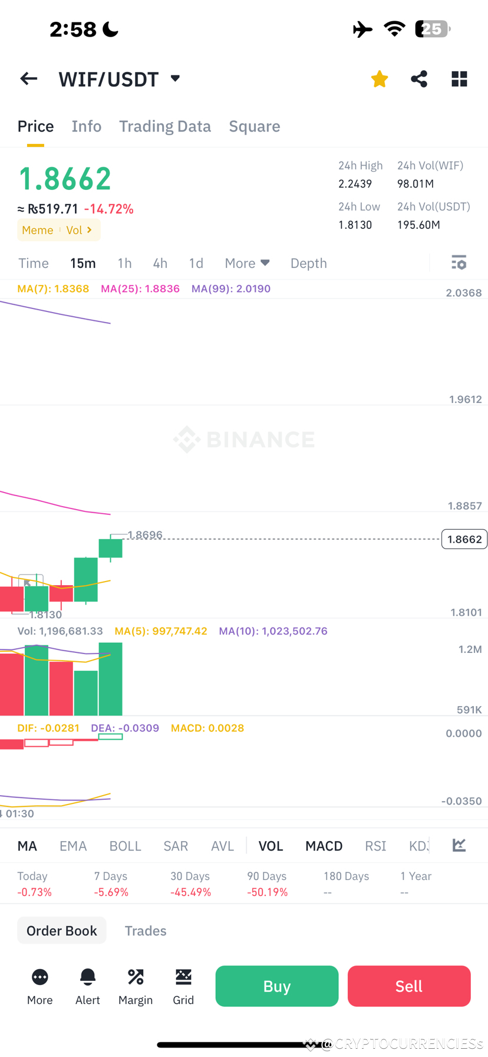Expand the More timeframe dropdown
488x1057 pixels.
pos(247,263)
